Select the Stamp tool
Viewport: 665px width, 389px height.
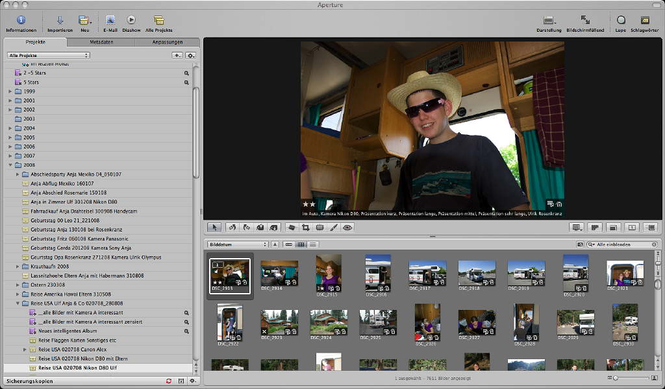coord(274,228)
